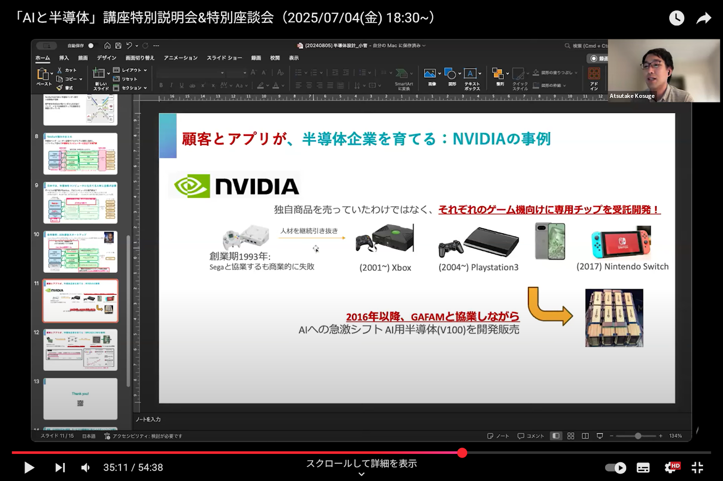The image size is (723, 481).
Task: Seek using the red progress bar
Action: click(361, 452)
